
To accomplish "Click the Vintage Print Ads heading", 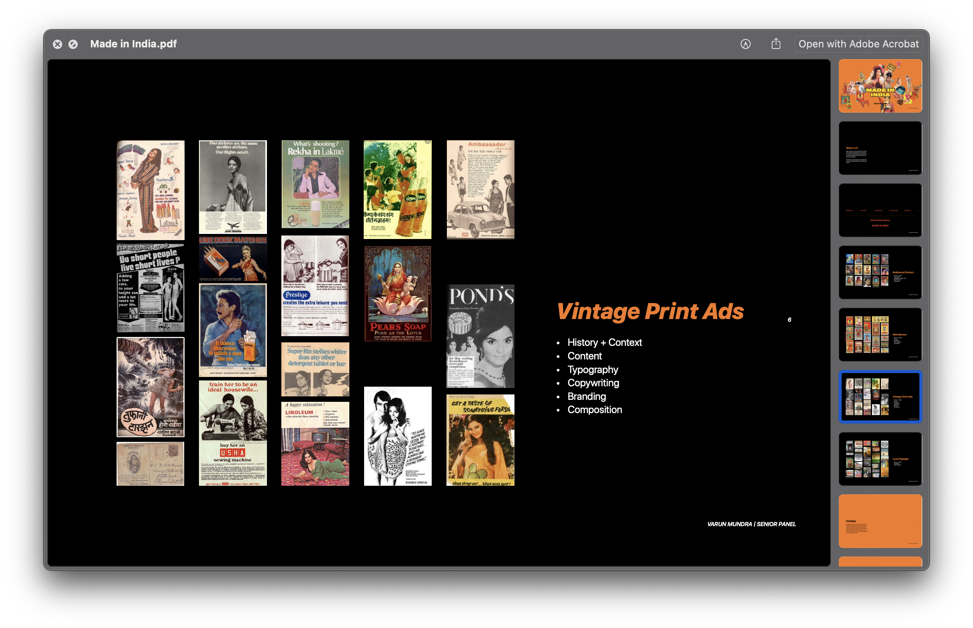I will 650,312.
